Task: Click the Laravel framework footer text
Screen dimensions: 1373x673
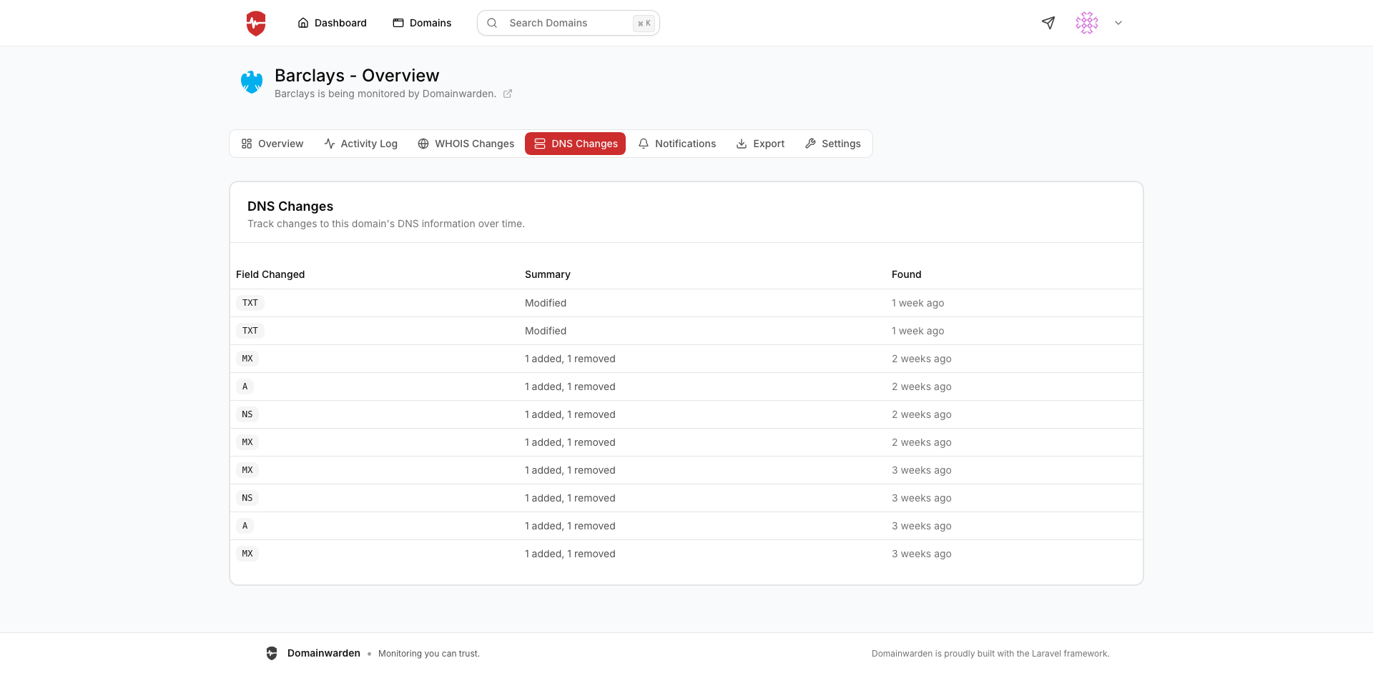Action: (x=990, y=654)
